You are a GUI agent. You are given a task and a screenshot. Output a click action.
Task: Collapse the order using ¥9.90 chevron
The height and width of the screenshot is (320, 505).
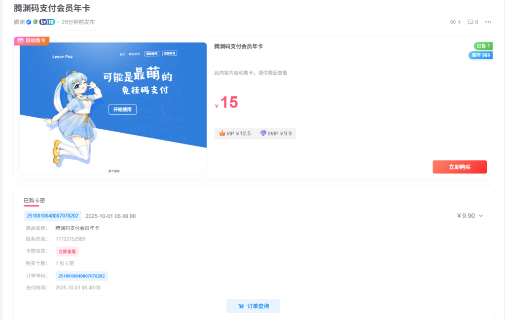(x=481, y=216)
